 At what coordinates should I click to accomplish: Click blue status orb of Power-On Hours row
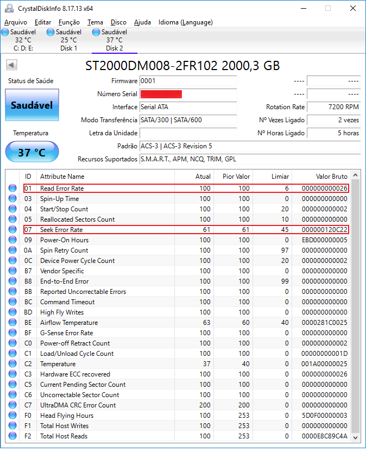pyautogui.click(x=12, y=240)
